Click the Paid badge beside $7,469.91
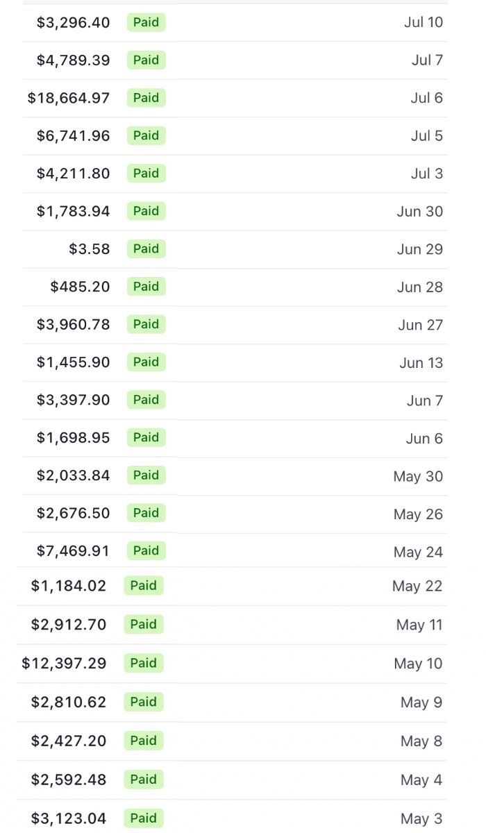 point(146,551)
